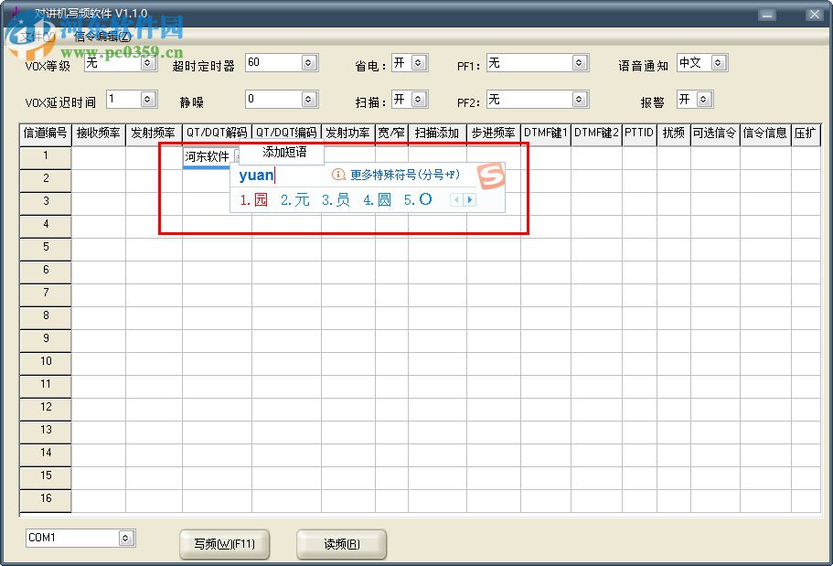This screenshot has height=566, width=833.
Task: Select channel row 8 header
Action: [x=45, y=316]
